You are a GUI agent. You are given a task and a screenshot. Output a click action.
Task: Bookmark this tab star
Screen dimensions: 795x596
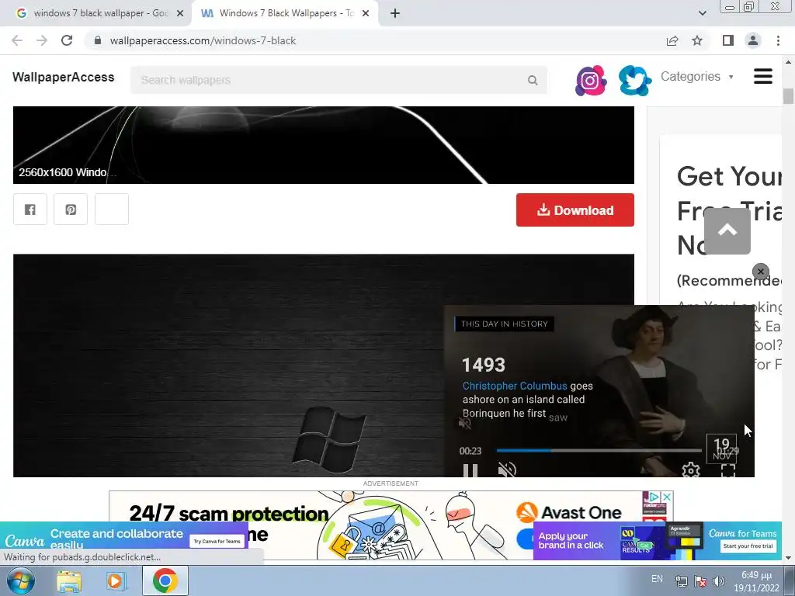pos(697,40)
